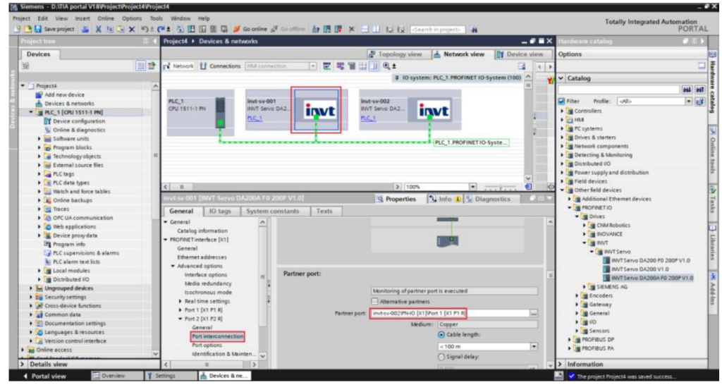Click Overview button in bottom bar
The height and width of the screenshot is (385, 722).
pyautogui.click(x=109, y=376)
